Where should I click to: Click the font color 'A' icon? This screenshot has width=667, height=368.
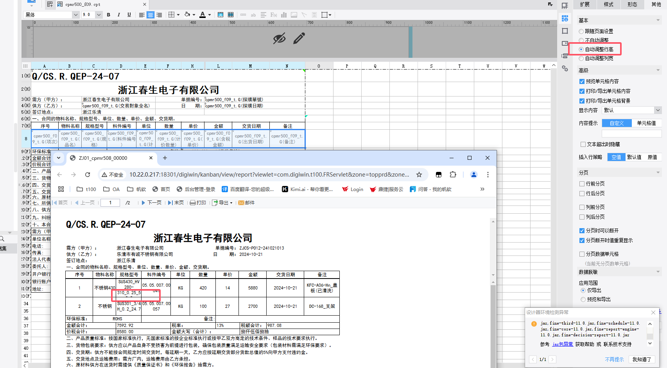point(203,14)
